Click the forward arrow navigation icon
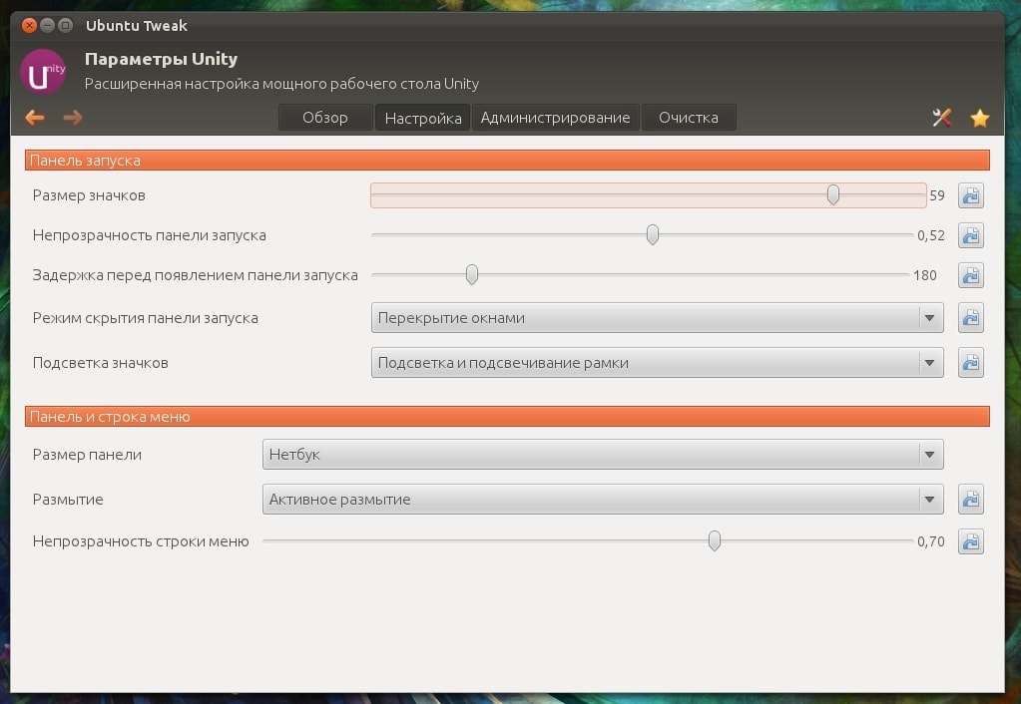Viewport: 1021px width, 704px height. tap(73, 117)
